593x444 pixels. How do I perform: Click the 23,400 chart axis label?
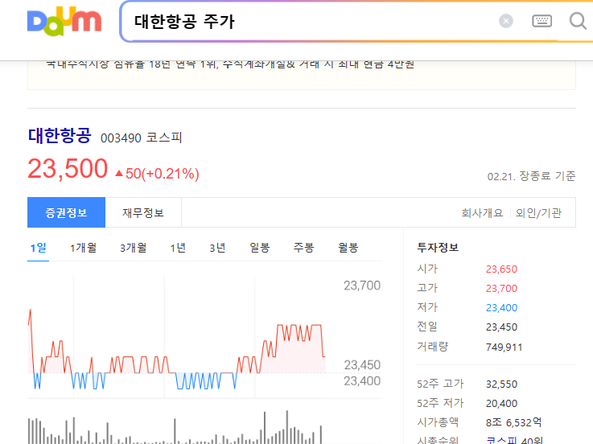pos(362,380)
